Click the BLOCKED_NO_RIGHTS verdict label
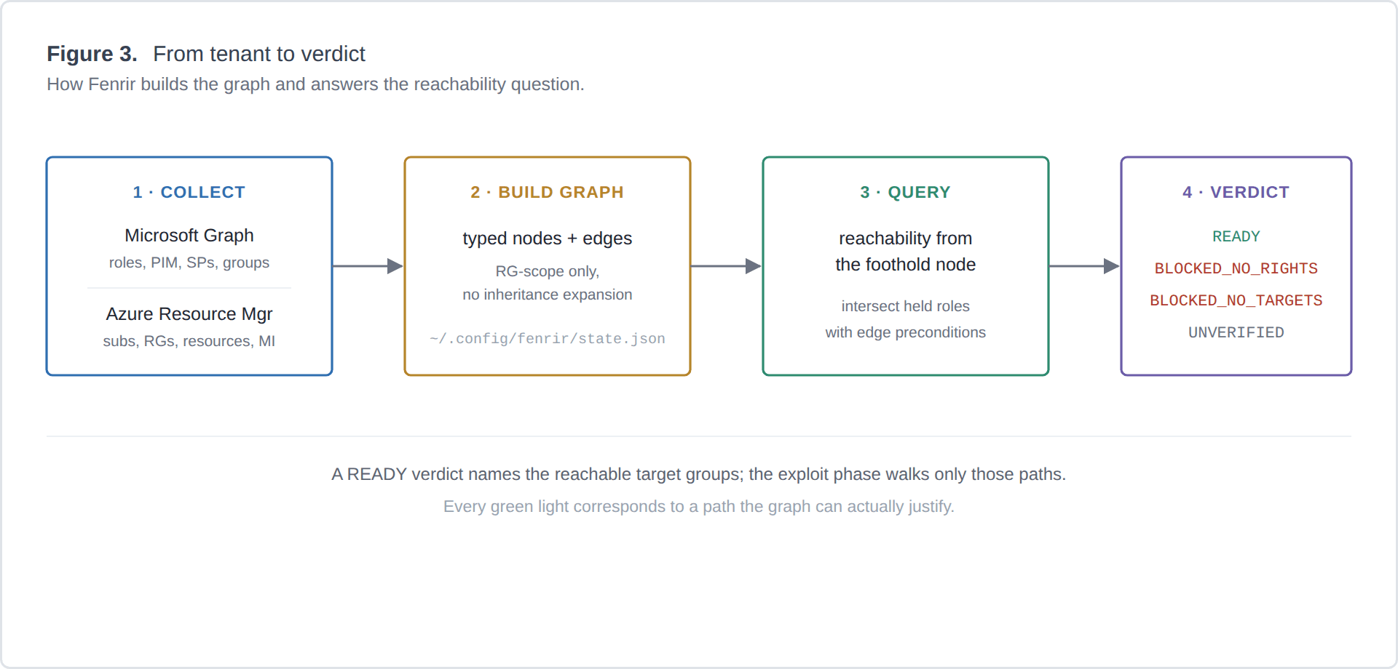This screenshot has width=1398, height=669. tap(1236, 268)
